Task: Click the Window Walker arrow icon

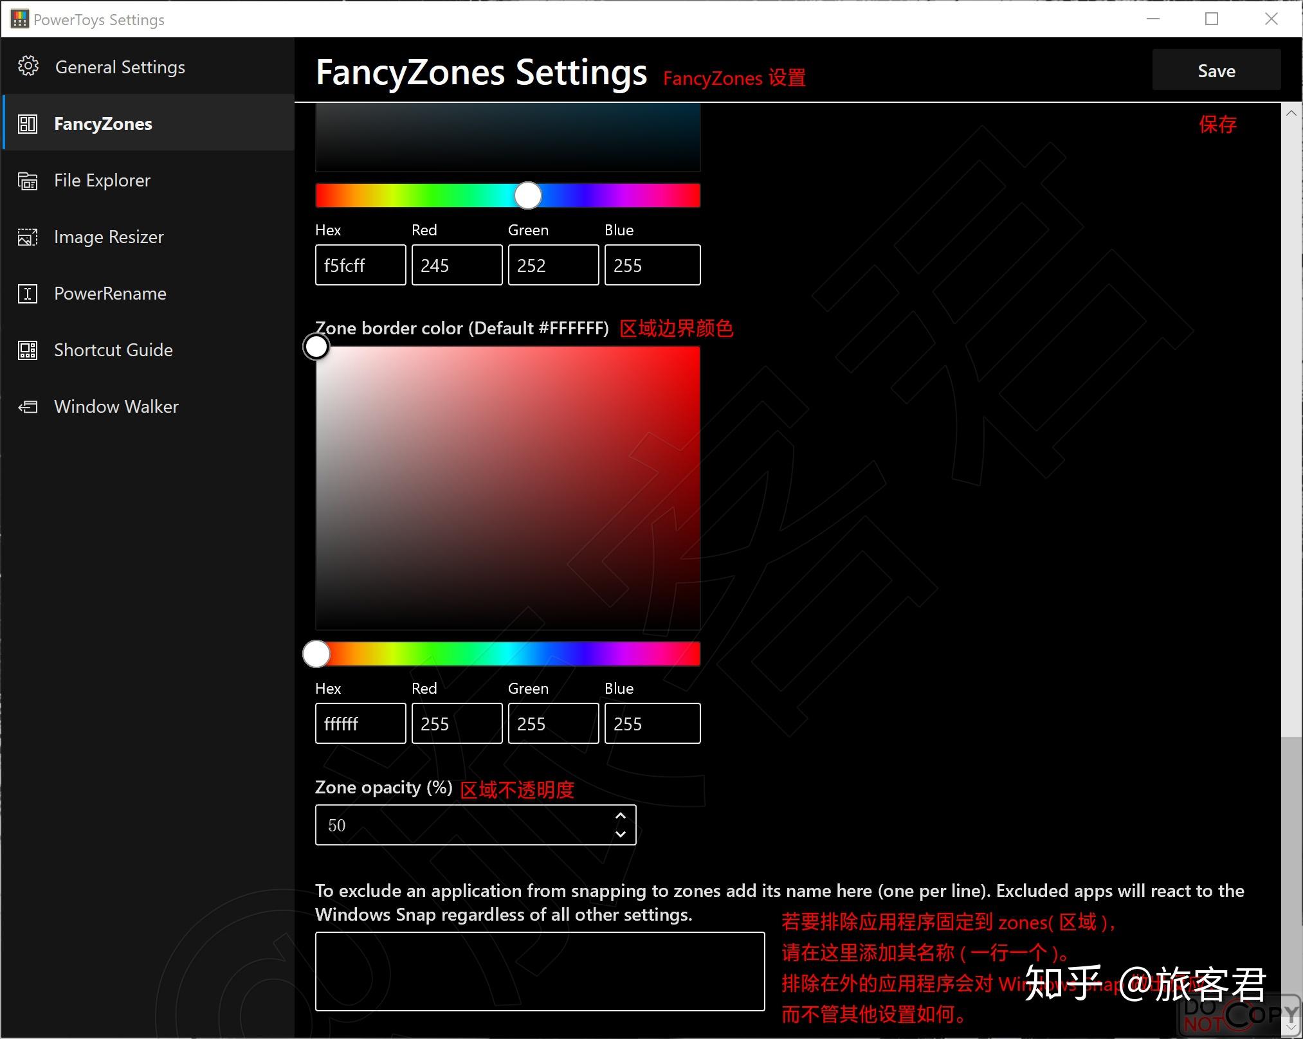Action: pyautogui.click(x=28, y=407)
